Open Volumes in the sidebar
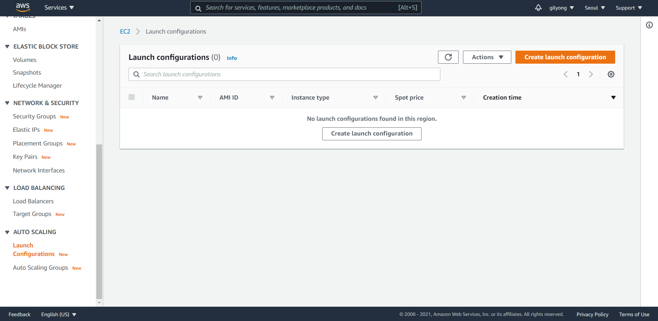The image size is (658, 321). click(x=25, y=60)
